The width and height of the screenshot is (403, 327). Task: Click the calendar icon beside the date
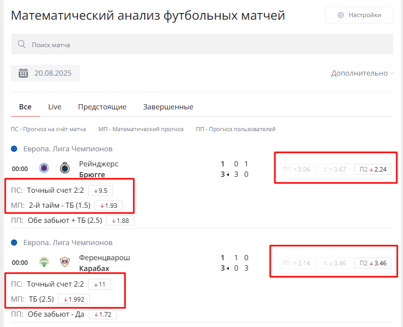(23, 73)
